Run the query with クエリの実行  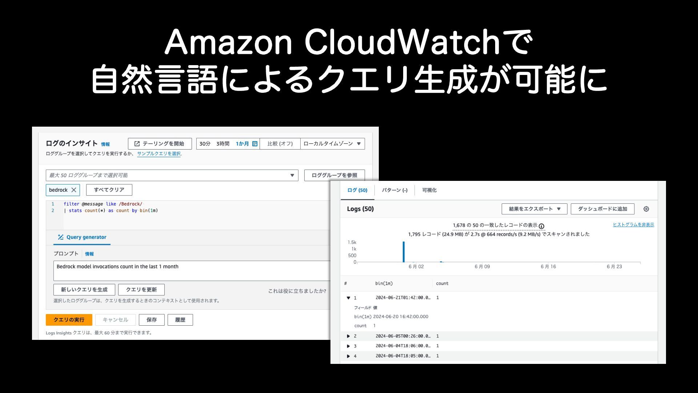pos(69,320)
